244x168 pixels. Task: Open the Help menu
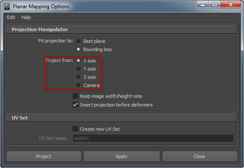[26, 17]
